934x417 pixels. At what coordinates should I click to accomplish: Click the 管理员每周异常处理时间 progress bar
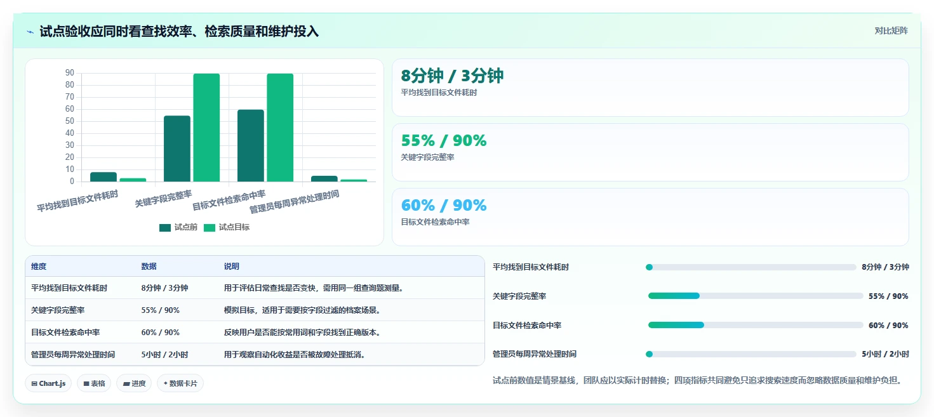point(751,354)
